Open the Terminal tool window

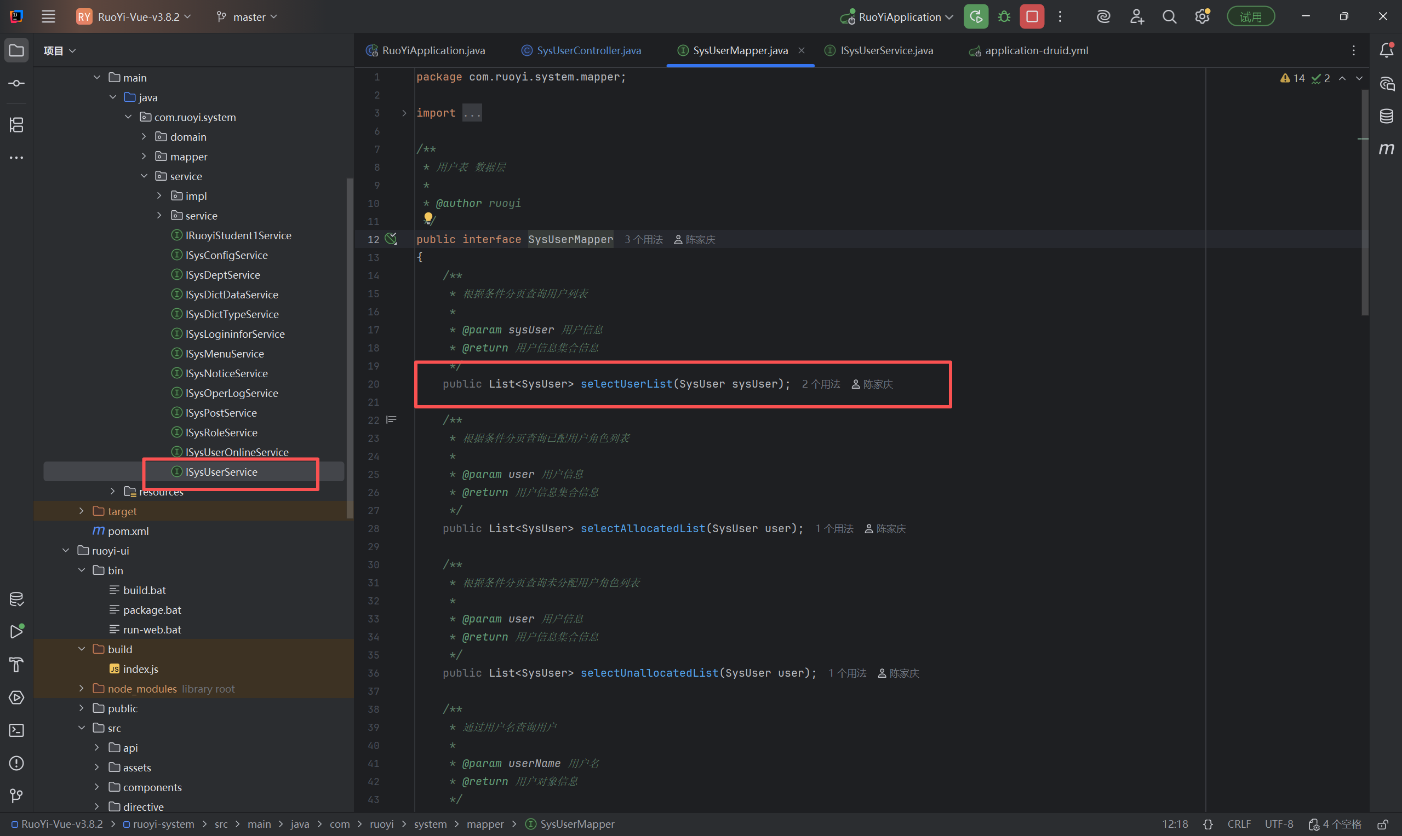click(16, 730)
